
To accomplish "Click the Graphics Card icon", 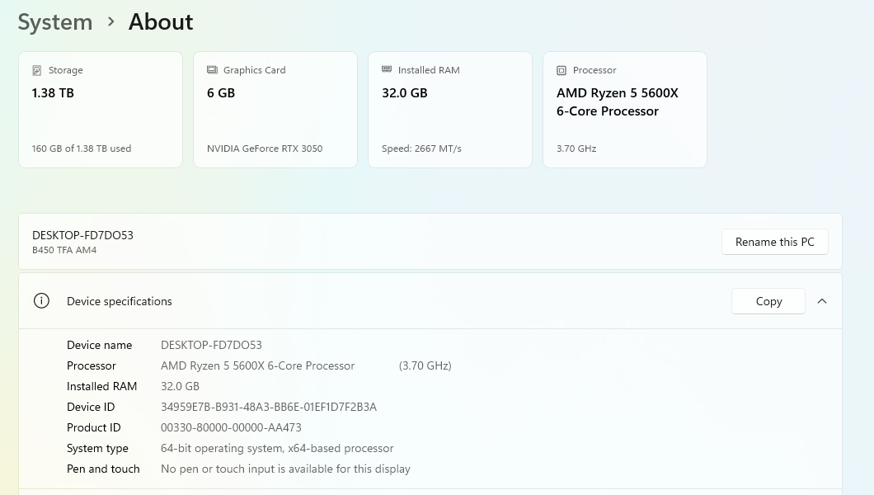I will [x=212, y=70].
